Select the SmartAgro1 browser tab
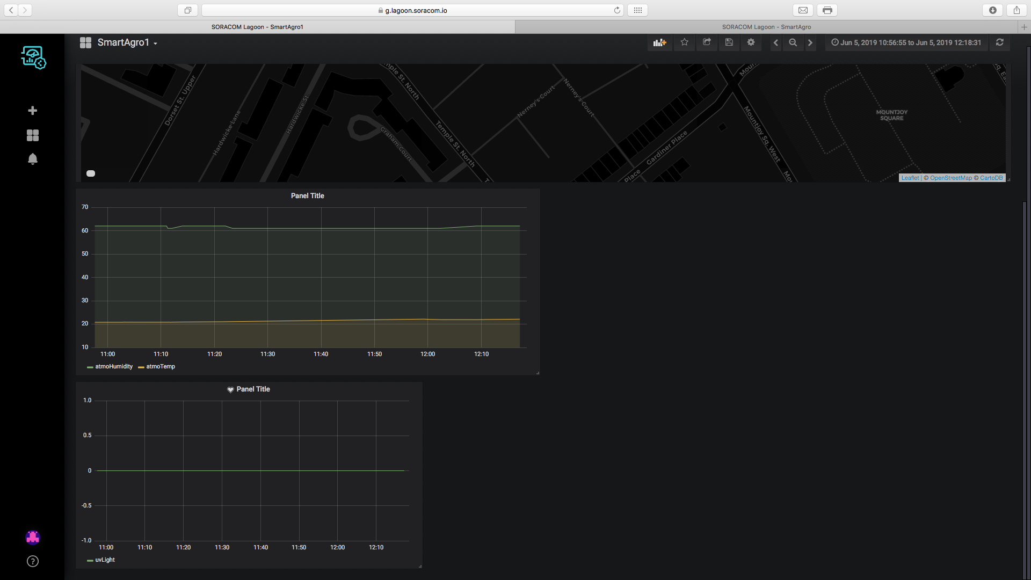1031x580 pixels. click(257, 27)
